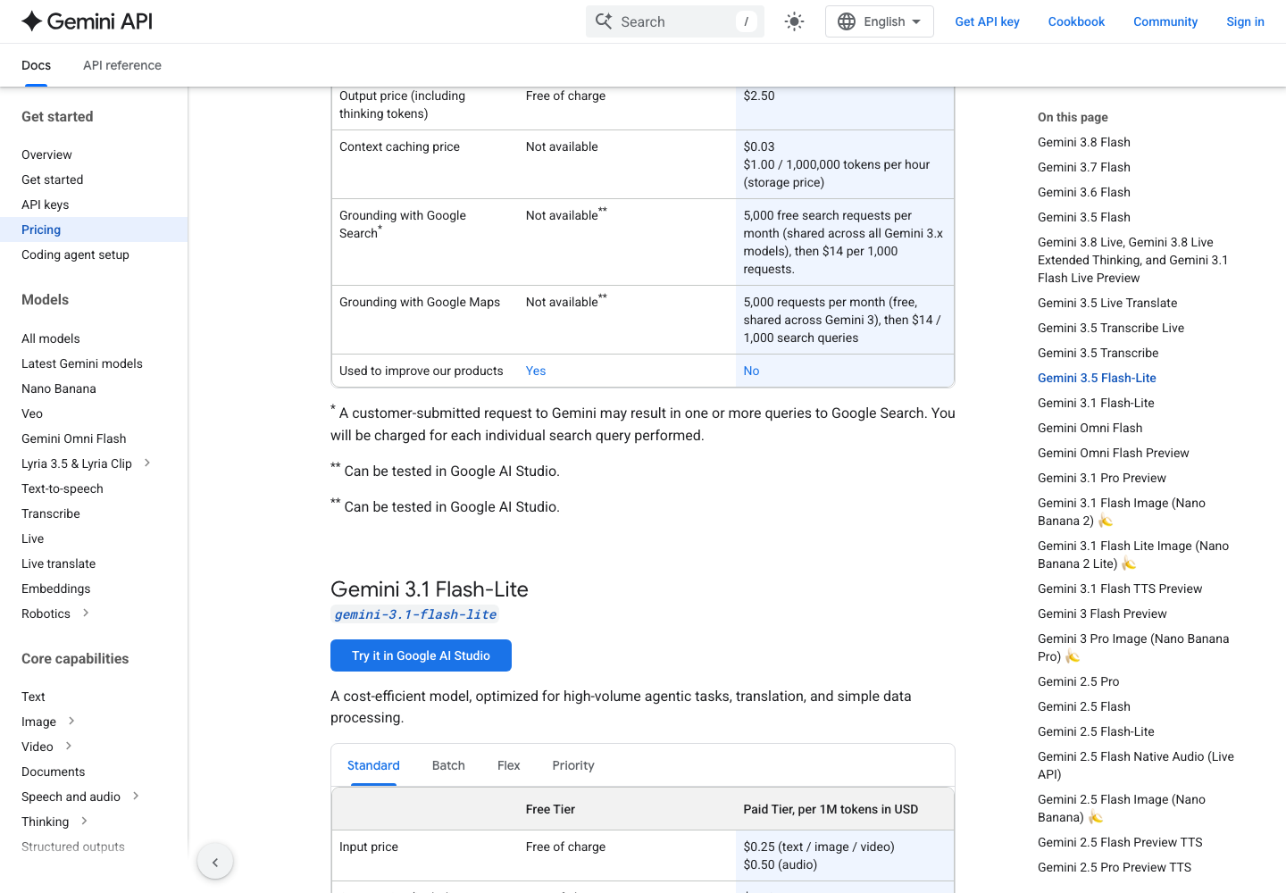Jump to Gemini 2.5 Flash Image section
Screen dimensions: 1286x893
coord(1122,808)
